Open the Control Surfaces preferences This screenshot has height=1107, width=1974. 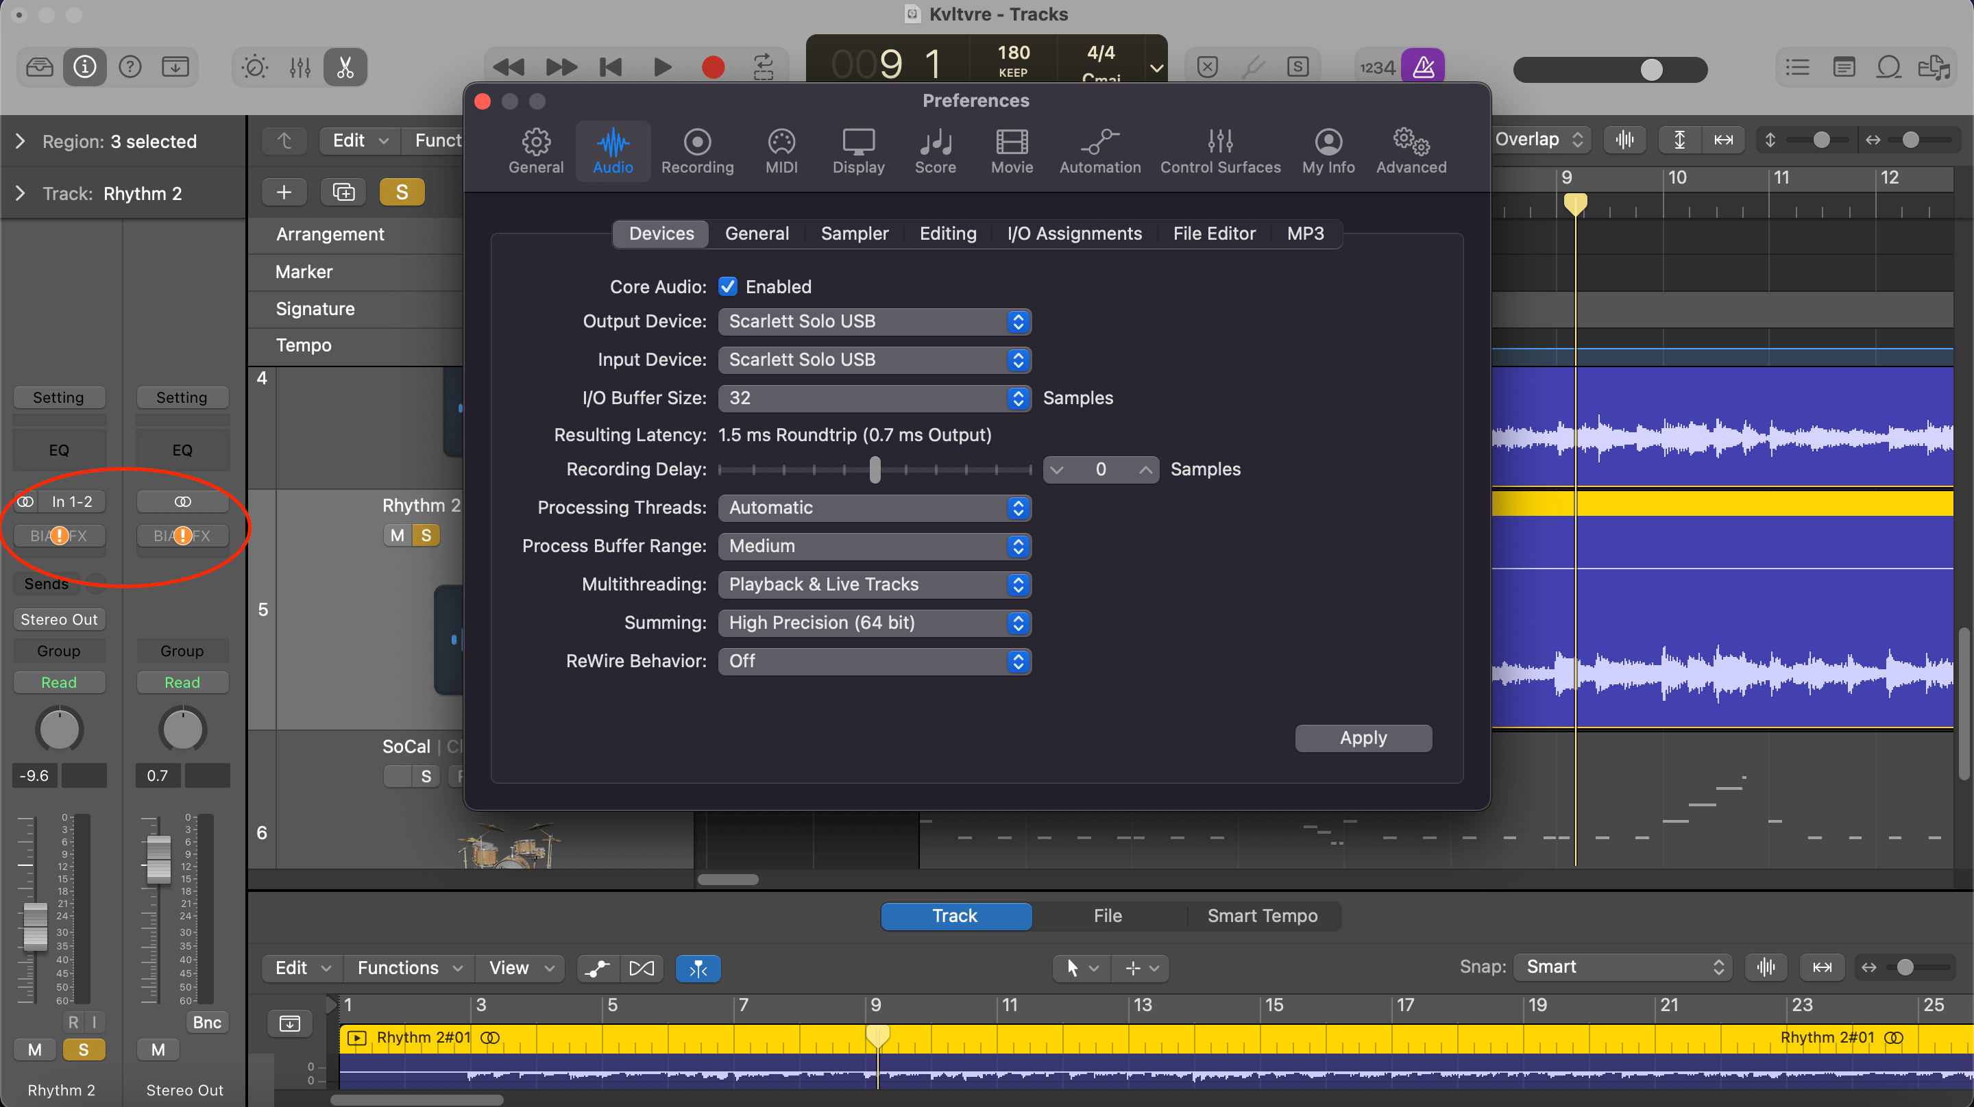click(x=1220, y=151)
